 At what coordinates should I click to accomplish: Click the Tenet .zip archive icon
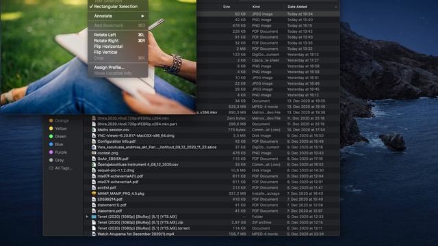pos(94,222)
